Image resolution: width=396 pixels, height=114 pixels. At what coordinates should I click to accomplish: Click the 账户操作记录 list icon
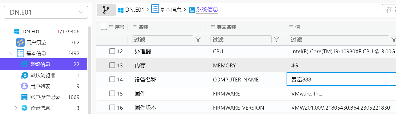point(24,97)
